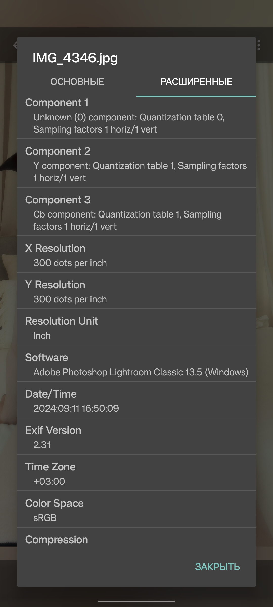
Task: Tap the dimmed backdrop above the dialog
Action: 136,15
